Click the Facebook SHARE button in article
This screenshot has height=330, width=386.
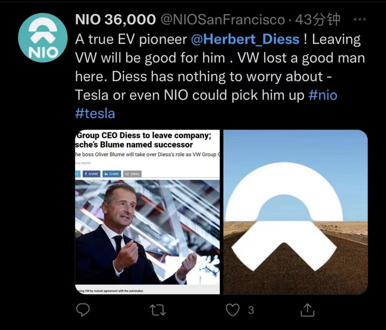pos(91,174)
